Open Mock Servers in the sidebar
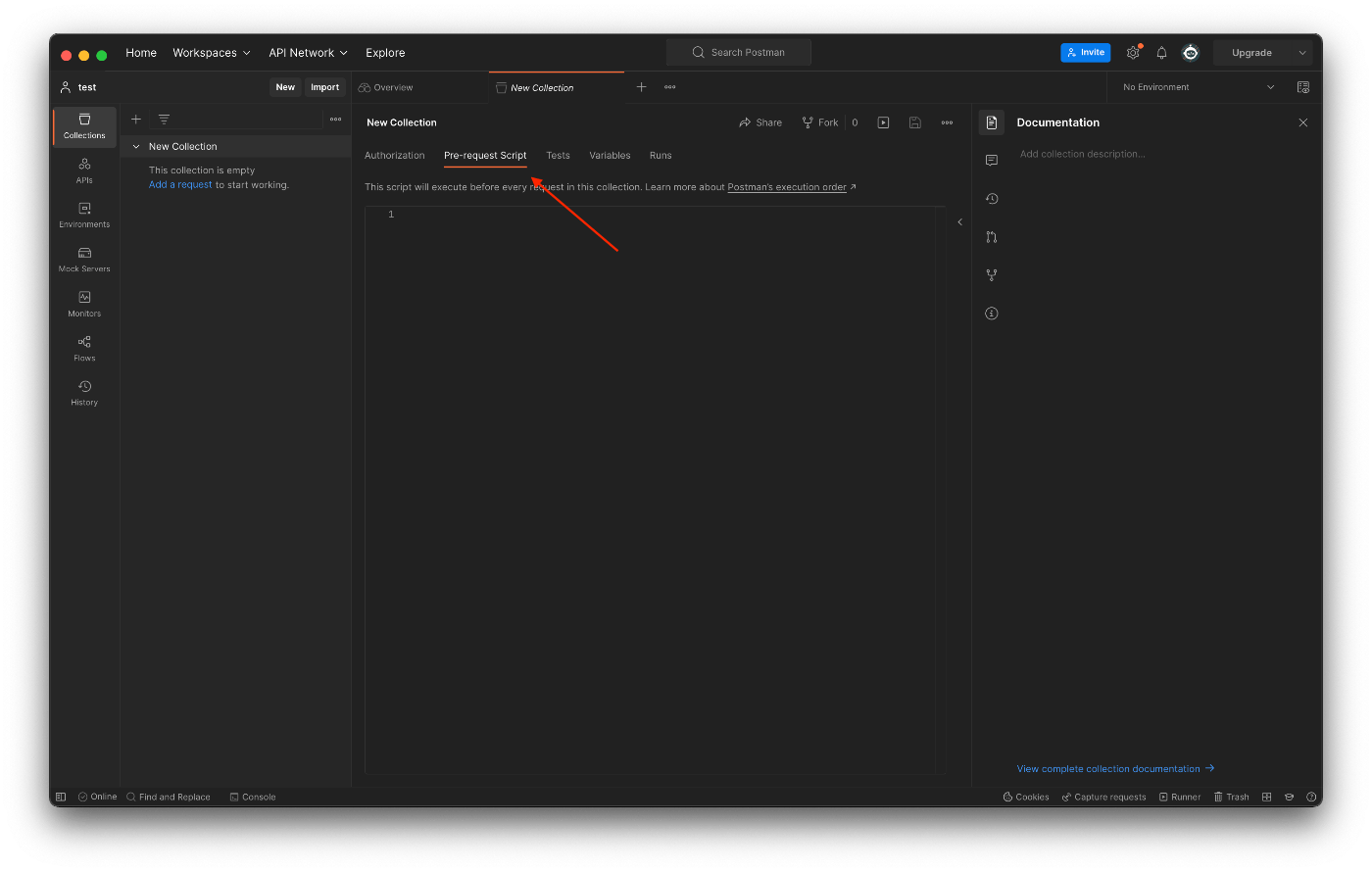 click(x=84, y=260)
